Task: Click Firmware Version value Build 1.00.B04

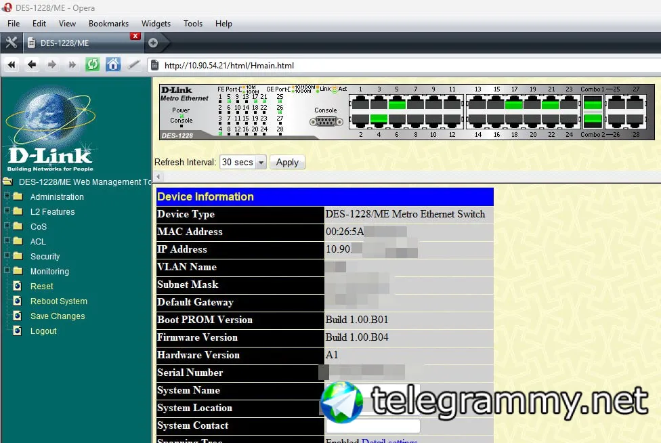Action: click(x=357, y=337)
